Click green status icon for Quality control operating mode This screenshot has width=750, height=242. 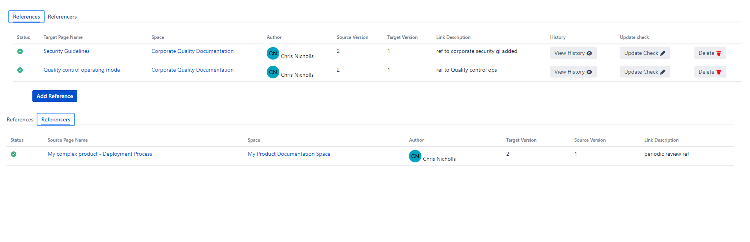tap(20, 70)
